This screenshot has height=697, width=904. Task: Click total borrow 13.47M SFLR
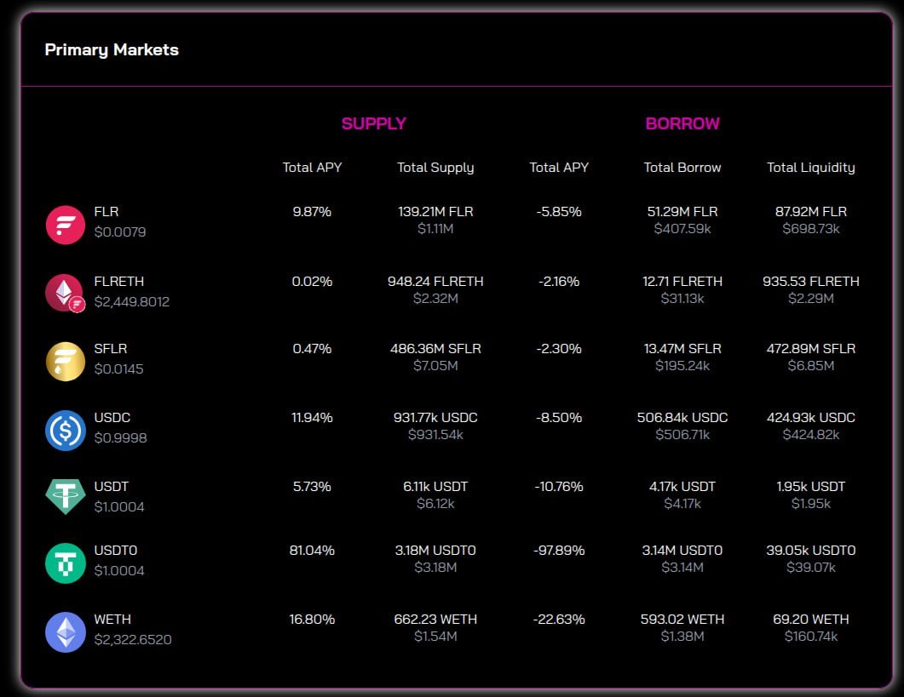[682, 349]
